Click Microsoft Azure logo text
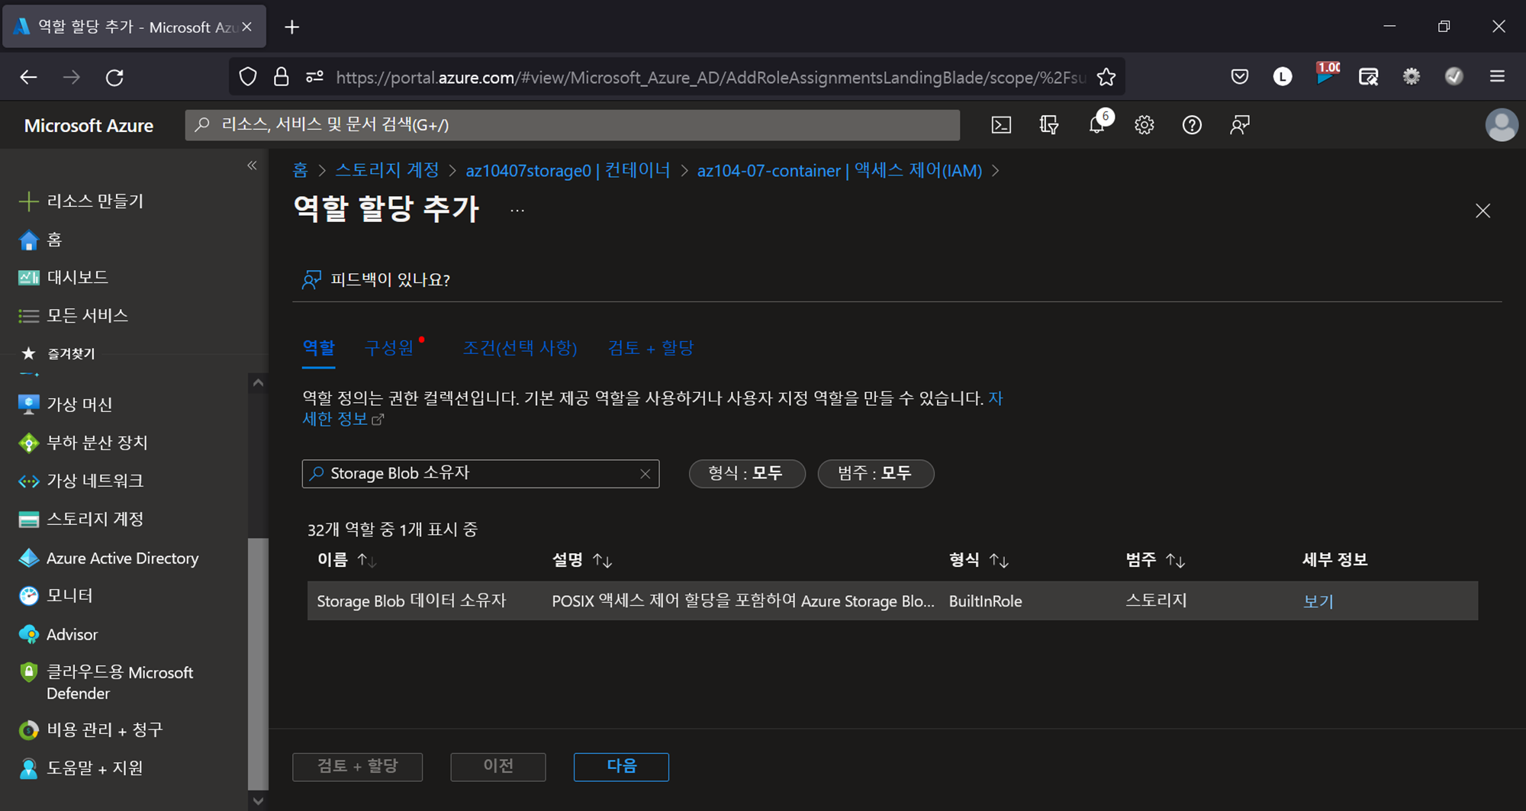Viewport: 1526px width, 811px height. [x=89, y=125]
